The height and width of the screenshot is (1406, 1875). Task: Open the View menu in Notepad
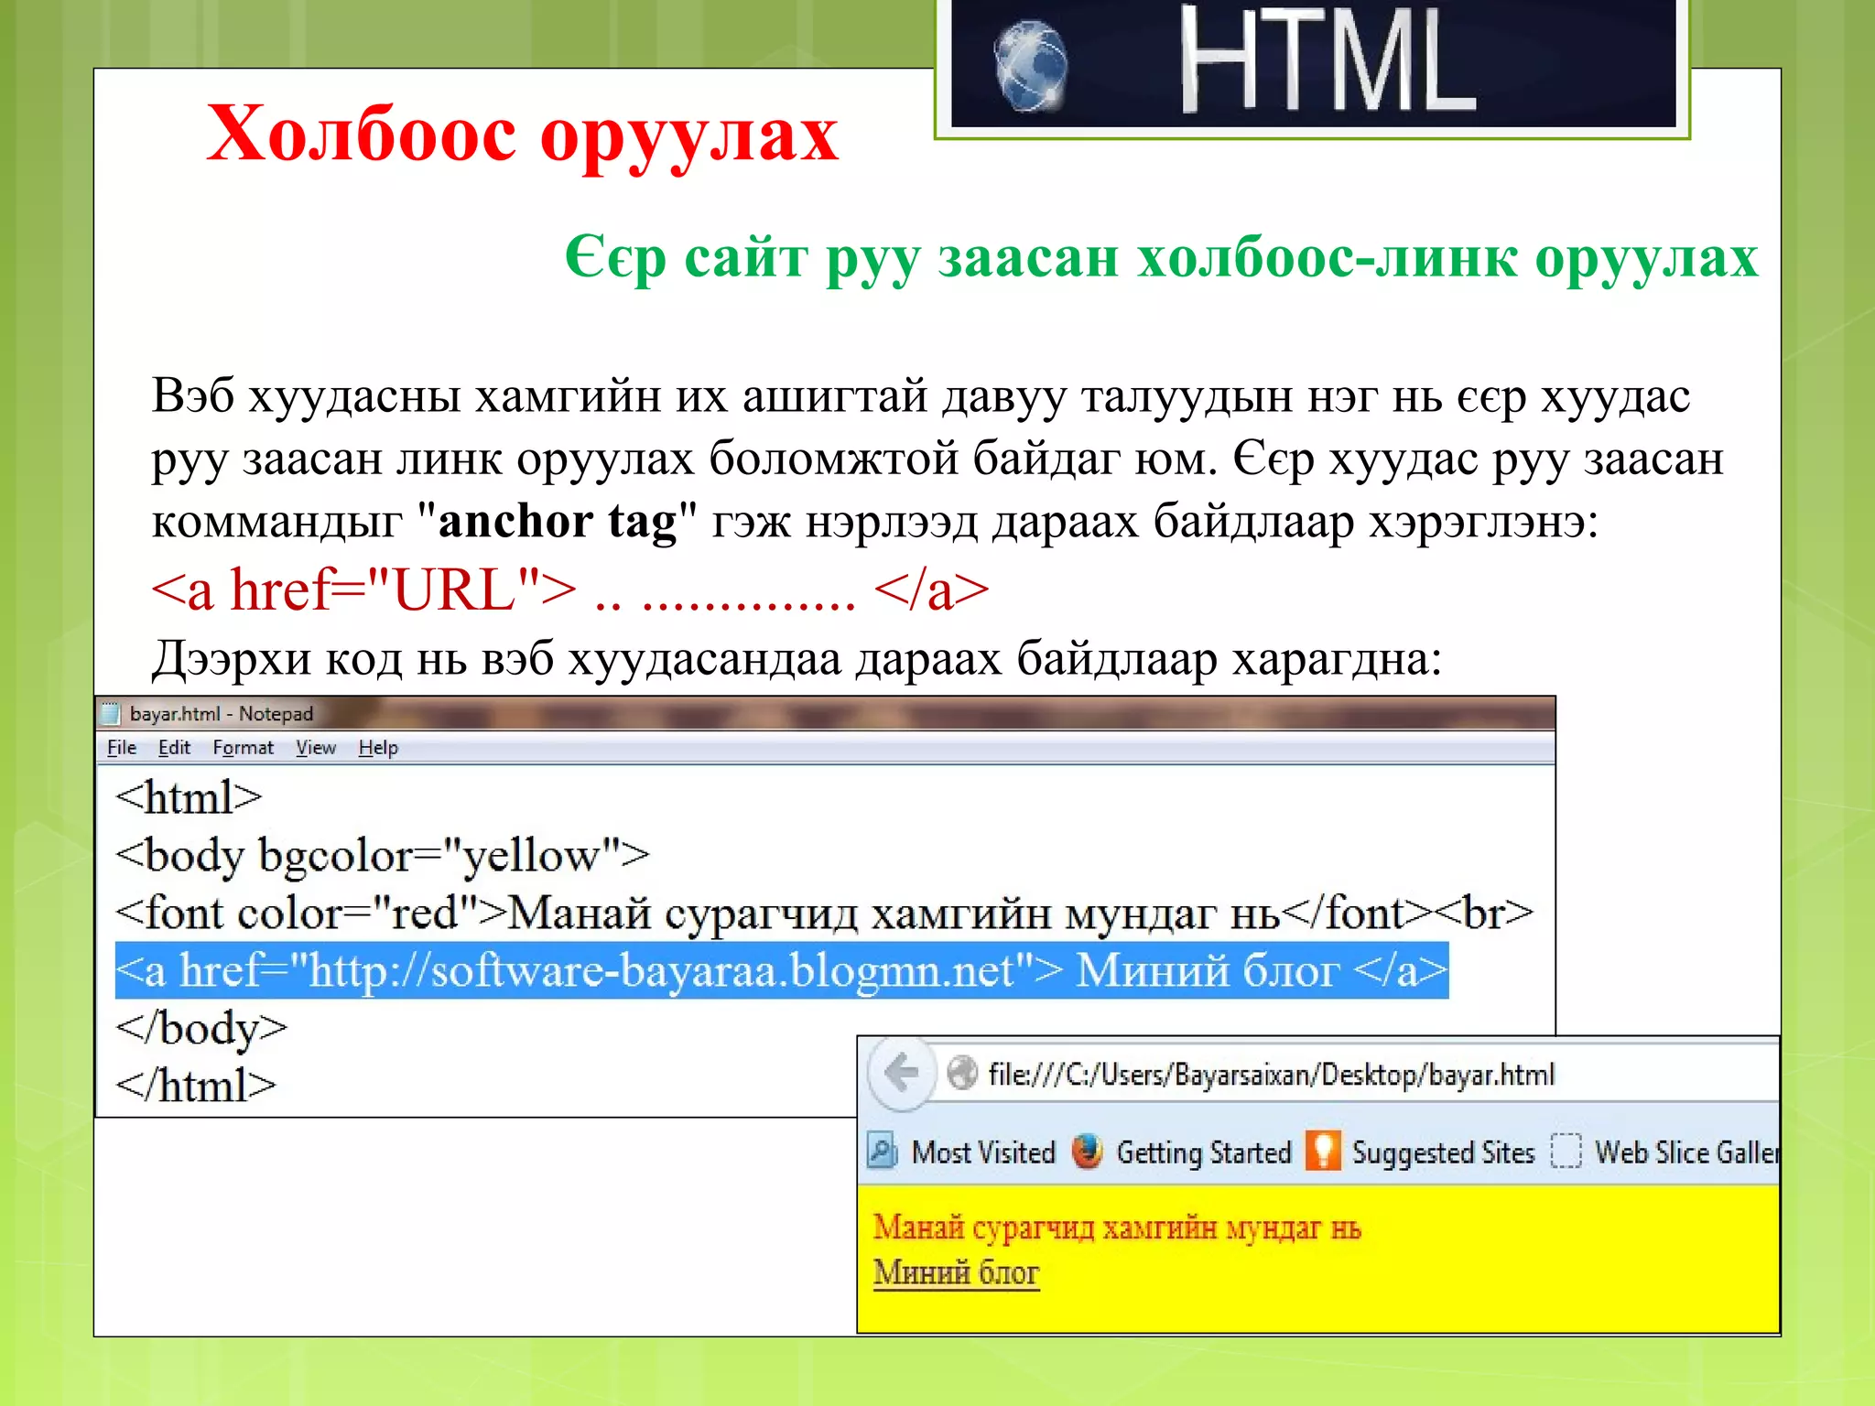tap(315, 748)
